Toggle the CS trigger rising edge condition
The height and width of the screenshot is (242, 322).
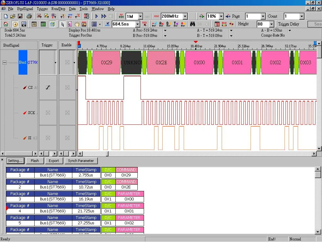tap(48, 88)
